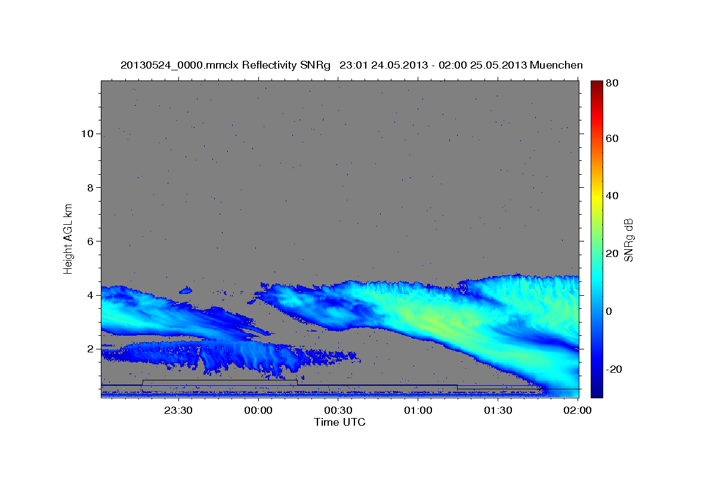Click the colorbar value label -20

(x=614, y=369)
